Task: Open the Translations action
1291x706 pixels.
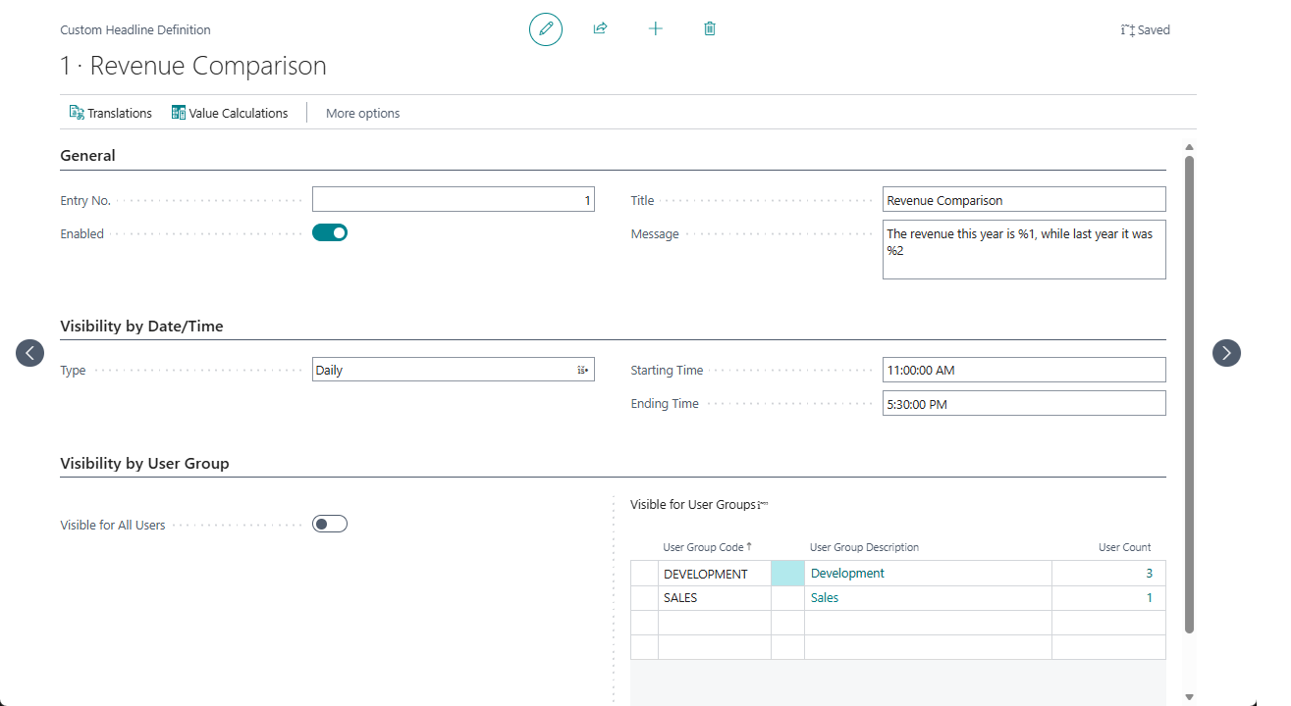Action: (x=110, y=113)
